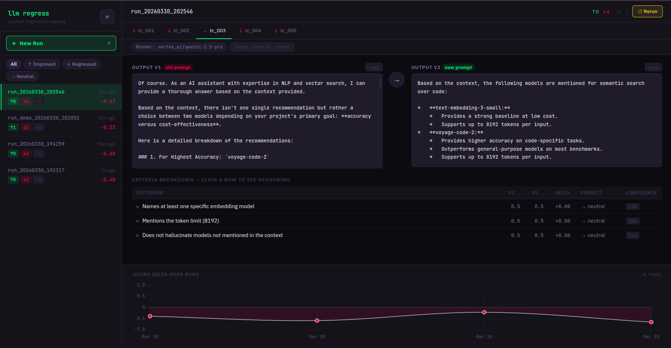Copy the Output V1 text

point(374,68)
